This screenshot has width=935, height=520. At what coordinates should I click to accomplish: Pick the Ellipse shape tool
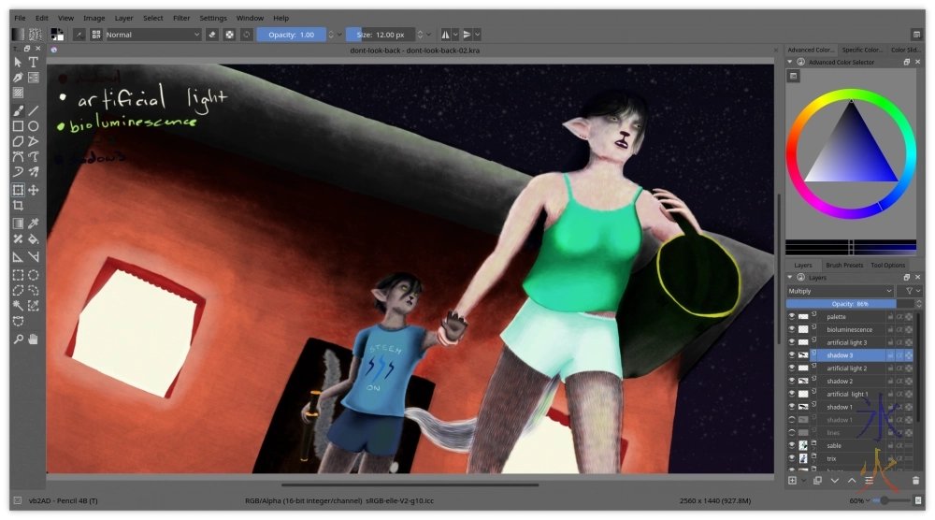tap(34, 125)
